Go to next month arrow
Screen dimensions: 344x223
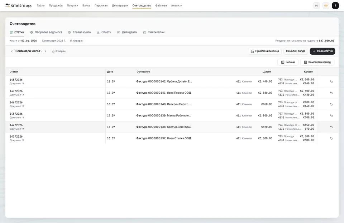[x=45, y=51]
